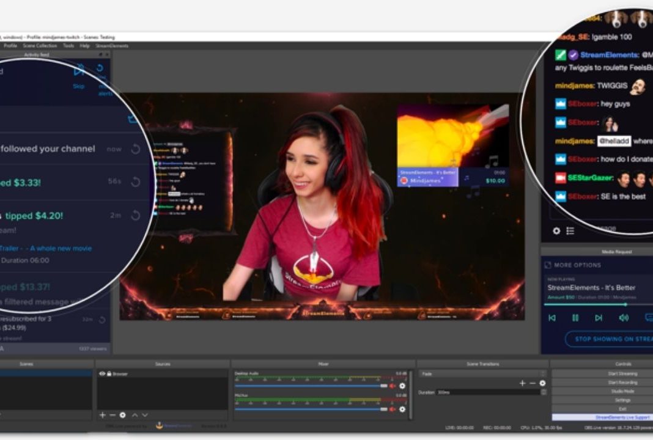Pause the media request playback

(575, 318)
